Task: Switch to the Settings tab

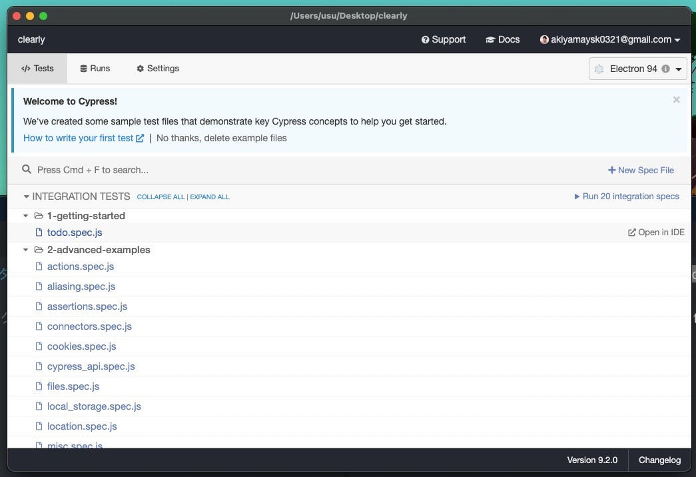Action: [x=158, y=69]
